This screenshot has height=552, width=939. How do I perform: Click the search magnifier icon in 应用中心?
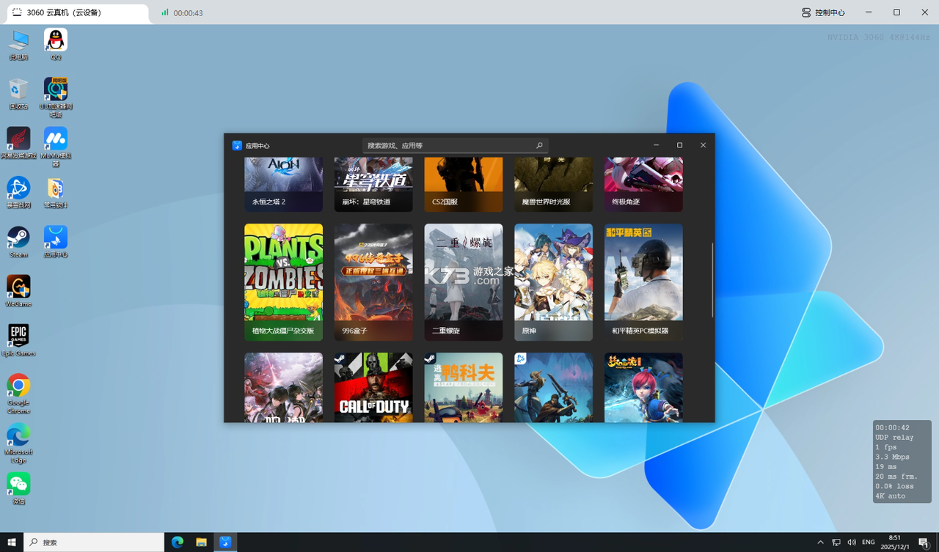[x=539, y=145]
